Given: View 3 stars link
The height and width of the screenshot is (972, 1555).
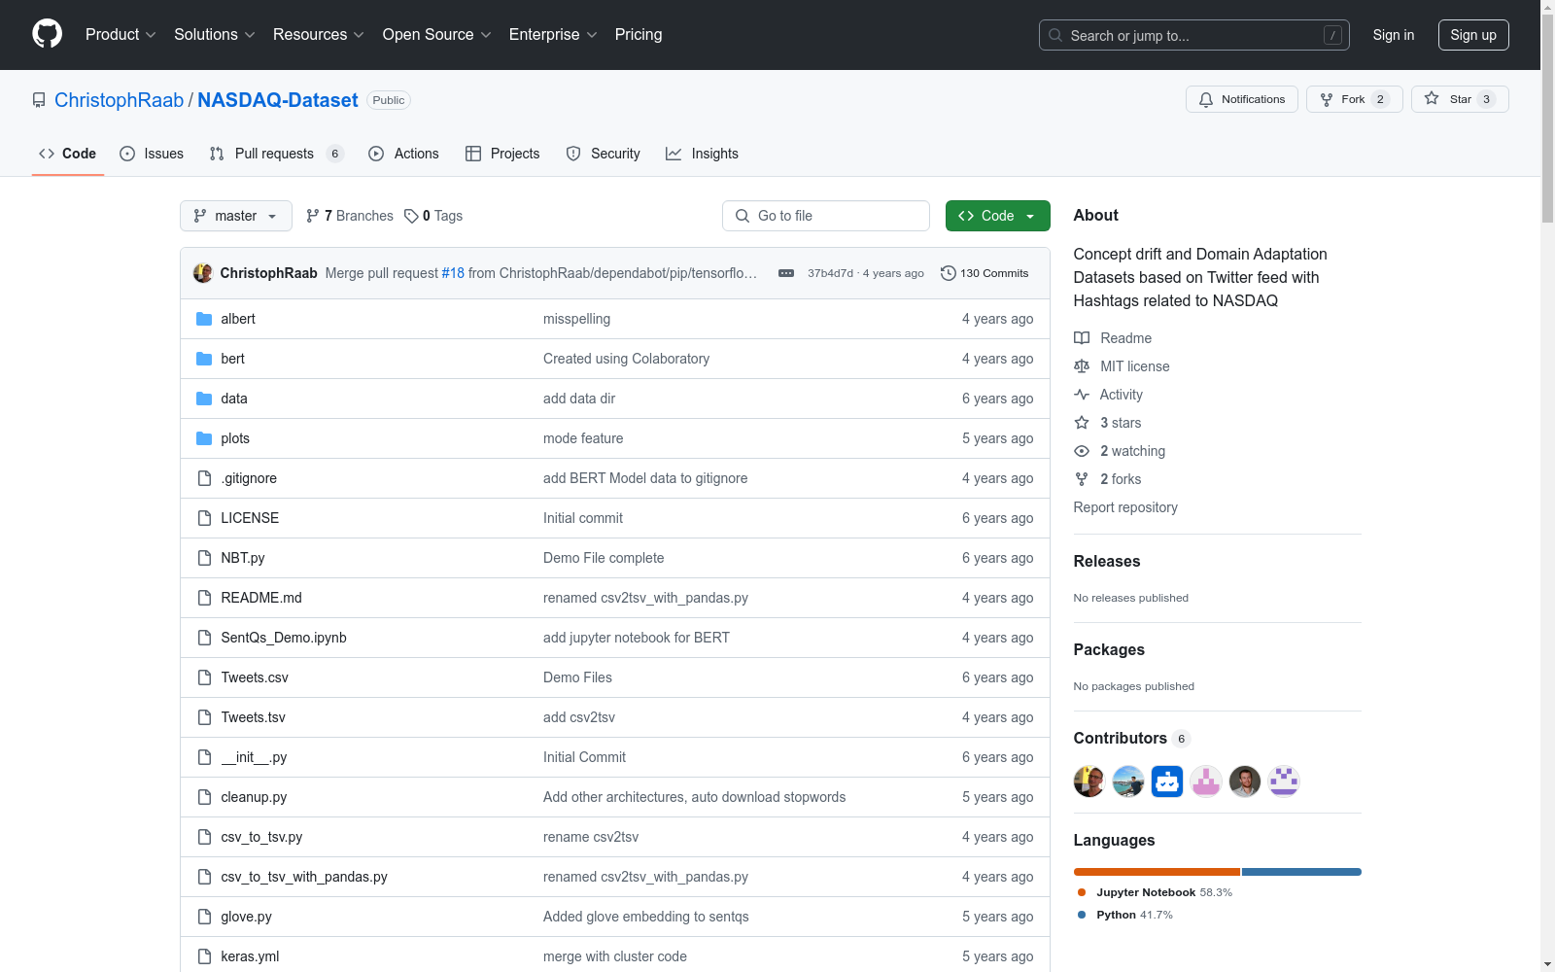Looking at the screenshot, I should [1108, 423].
